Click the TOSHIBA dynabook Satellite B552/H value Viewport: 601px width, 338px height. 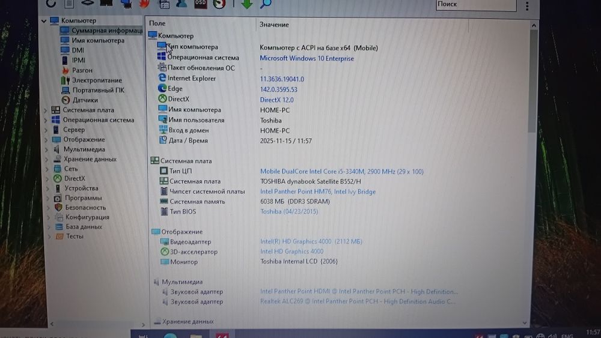(311, 181)
